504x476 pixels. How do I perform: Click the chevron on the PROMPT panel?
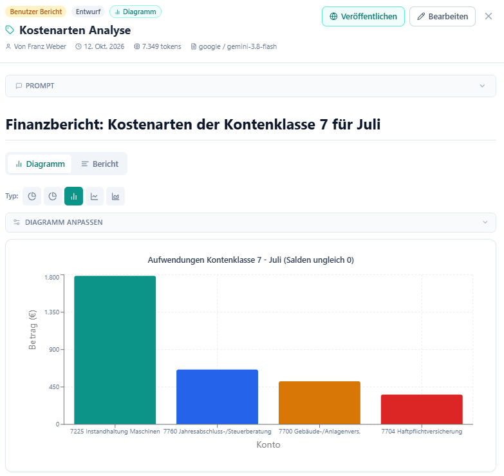[482, 86]
